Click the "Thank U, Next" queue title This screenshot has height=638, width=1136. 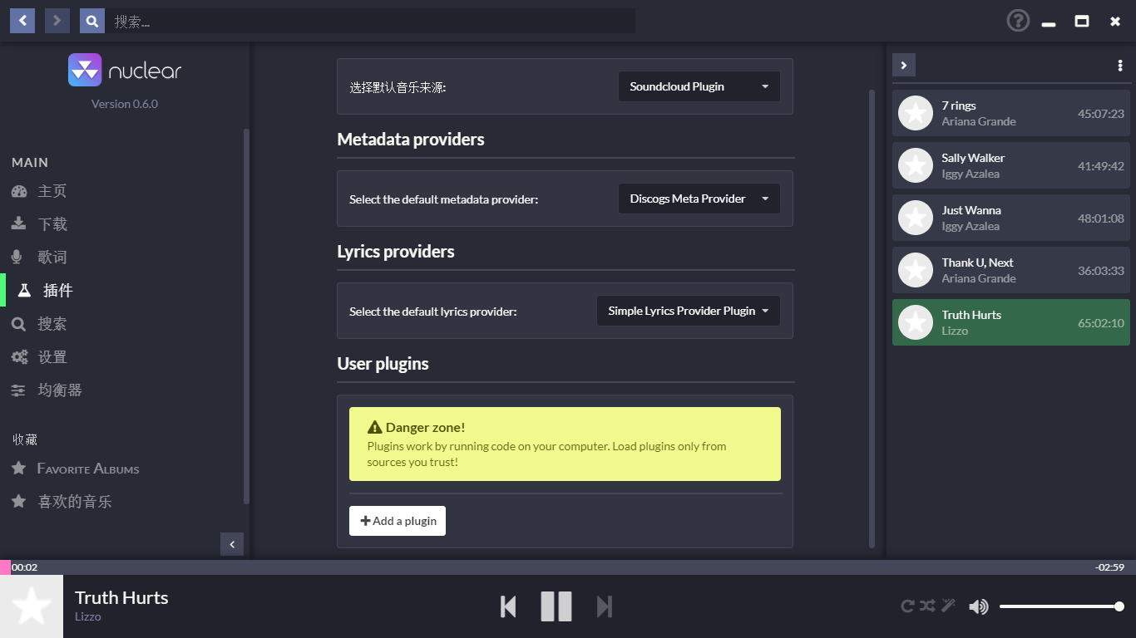click(x=977, y=263)
